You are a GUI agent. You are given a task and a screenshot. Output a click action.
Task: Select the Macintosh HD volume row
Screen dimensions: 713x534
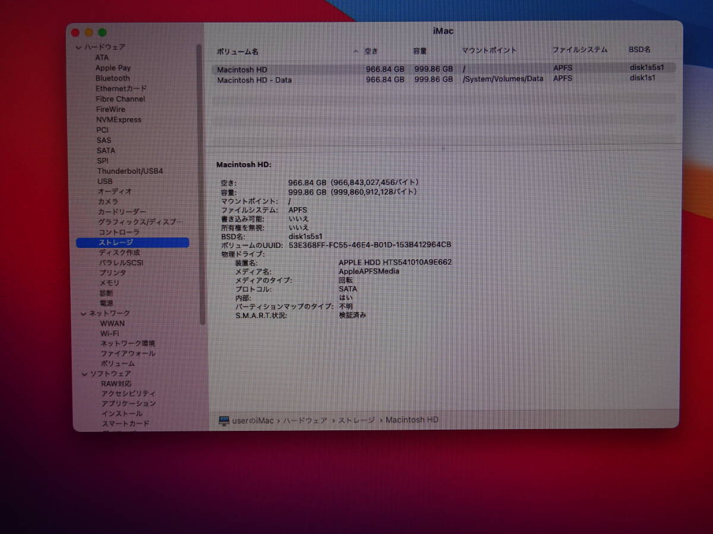[x=443, y=69]
